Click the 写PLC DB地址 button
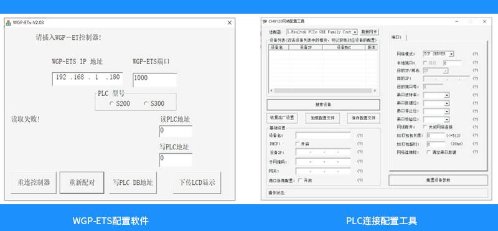498x231 pixels. tap(133, 182)
